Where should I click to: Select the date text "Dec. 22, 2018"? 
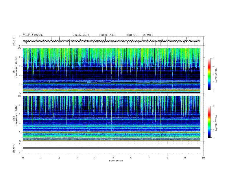coord(81,35)
